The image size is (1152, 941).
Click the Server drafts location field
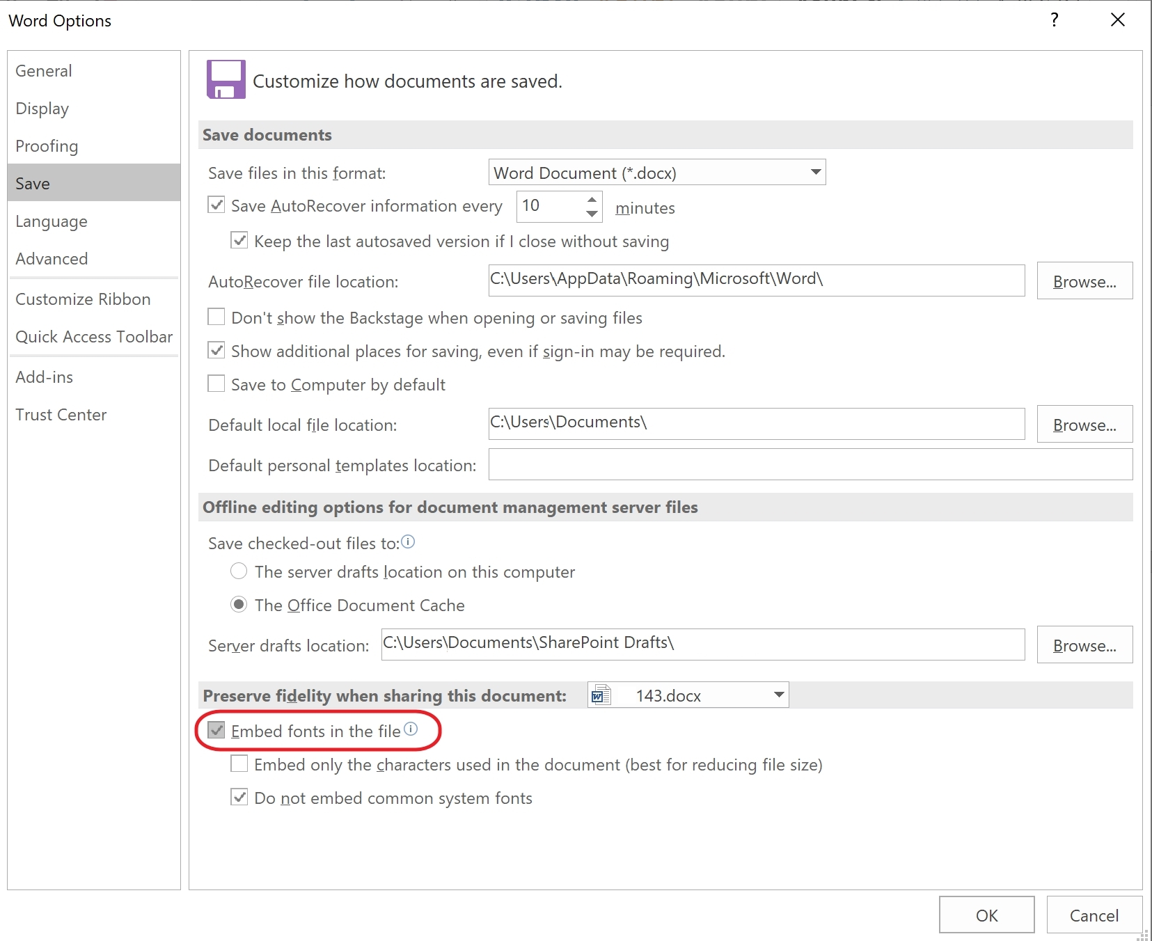[703, 644]
